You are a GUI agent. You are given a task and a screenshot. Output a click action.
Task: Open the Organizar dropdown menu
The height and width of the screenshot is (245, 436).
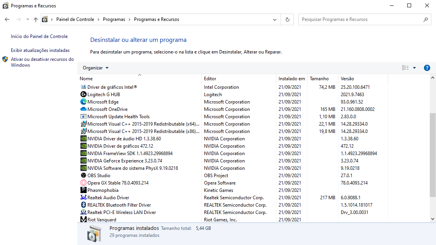coord(95,68)
